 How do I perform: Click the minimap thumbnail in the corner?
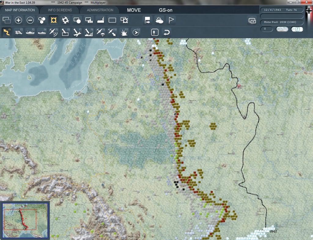pyautogui.click(x=25, y=220)
